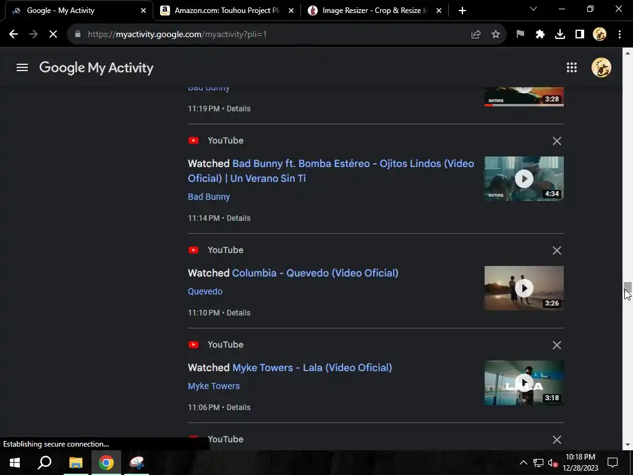
Task: Click YouTube icon above Ojitos Lindos entry
Action: coord(193,140)
